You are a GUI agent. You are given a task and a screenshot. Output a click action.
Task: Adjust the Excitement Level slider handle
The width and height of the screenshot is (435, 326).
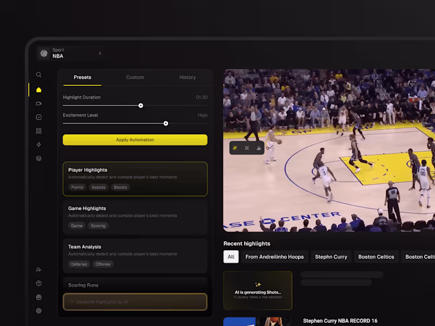pos(166,123)
